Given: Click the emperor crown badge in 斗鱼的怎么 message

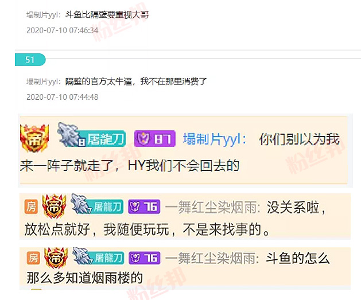Looking at the screenshot, I should pyautogui.click(x=56, y=258).
